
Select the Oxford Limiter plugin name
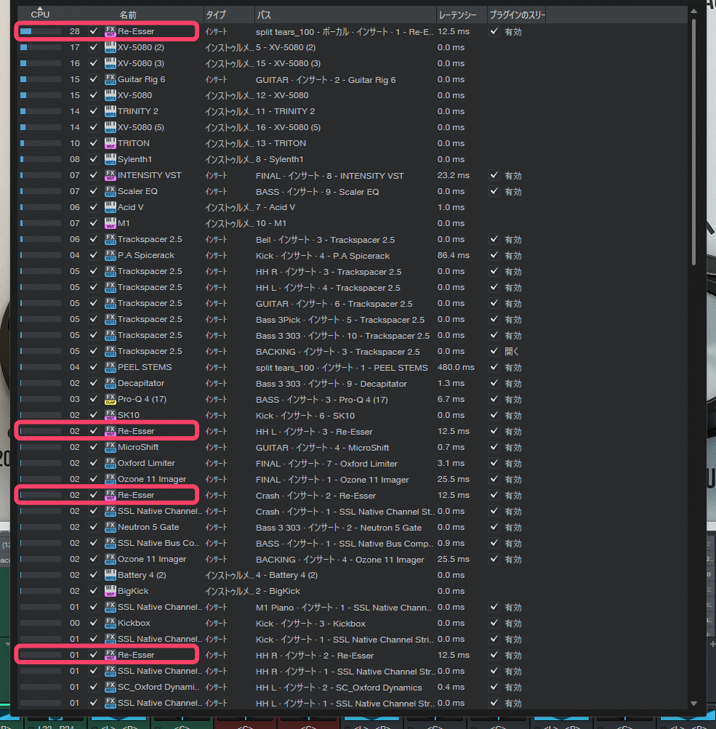coord(146,463)
